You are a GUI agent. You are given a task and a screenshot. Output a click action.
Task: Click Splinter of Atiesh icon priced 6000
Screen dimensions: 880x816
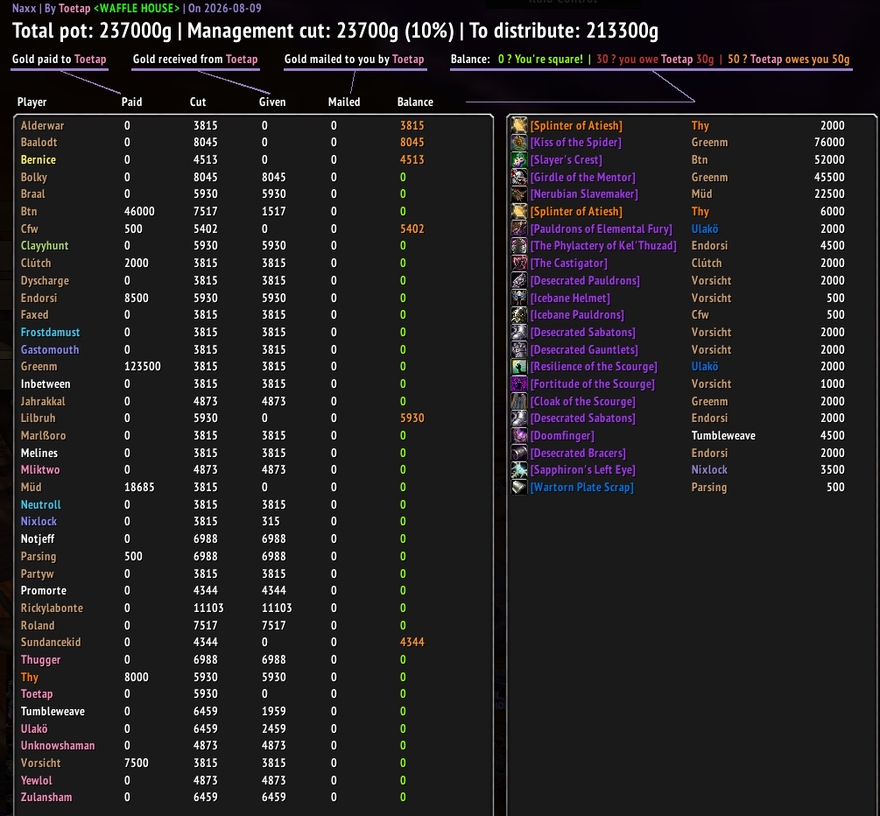click(x=519, y=212)
